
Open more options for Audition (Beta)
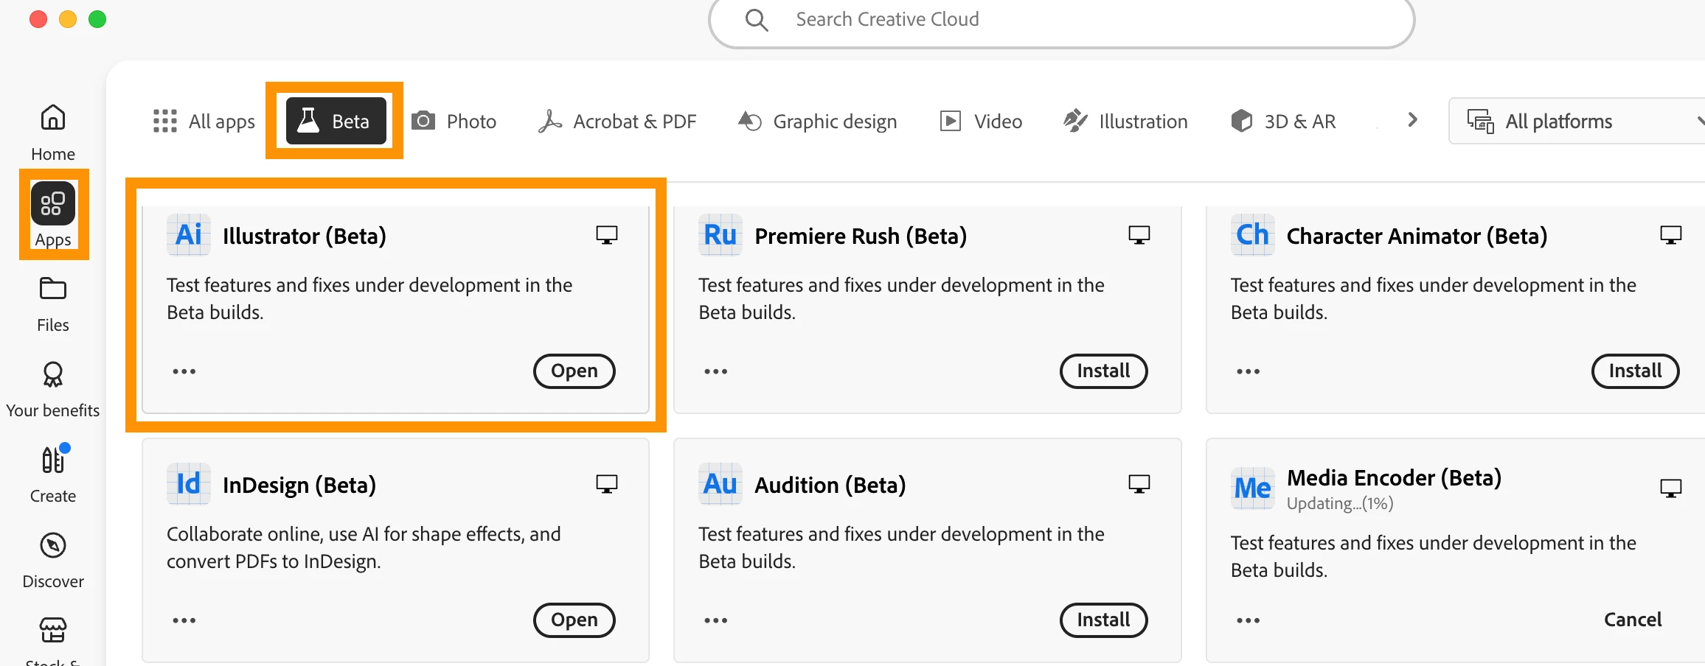(716, 620)
